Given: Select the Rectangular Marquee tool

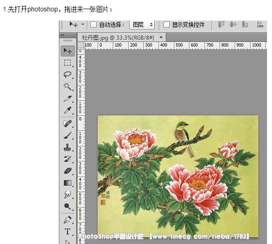Looking at the screenshot, I should (x=68, y=63).
